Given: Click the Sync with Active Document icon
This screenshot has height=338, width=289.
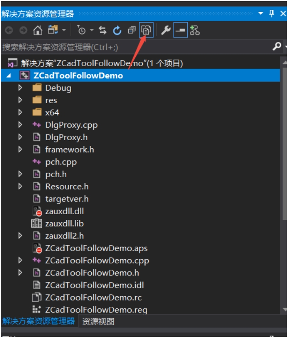Looking at the screenshot, I should point(103,30).
